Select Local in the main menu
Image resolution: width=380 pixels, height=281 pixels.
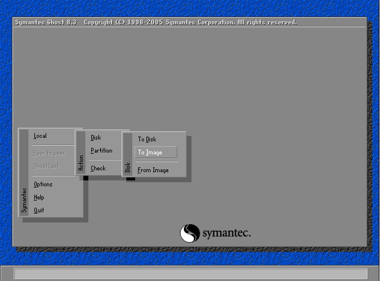coord(40,136)
